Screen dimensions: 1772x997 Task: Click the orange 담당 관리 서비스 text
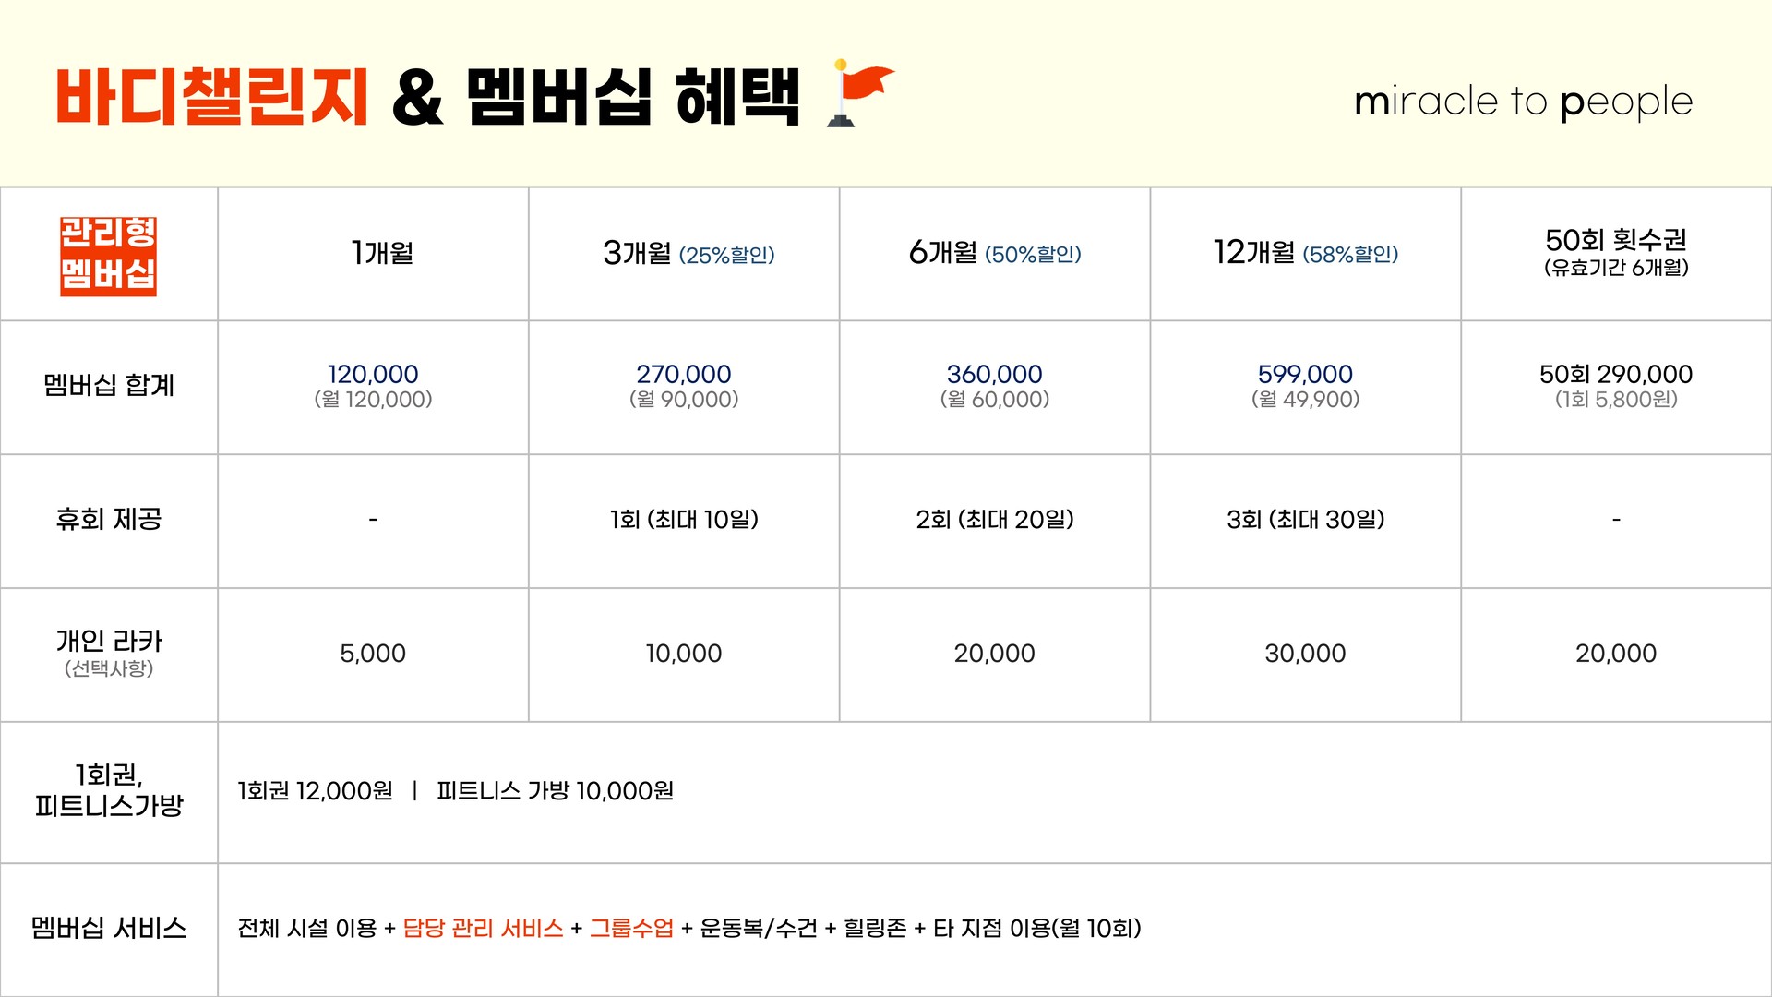(x=483, y=929)
